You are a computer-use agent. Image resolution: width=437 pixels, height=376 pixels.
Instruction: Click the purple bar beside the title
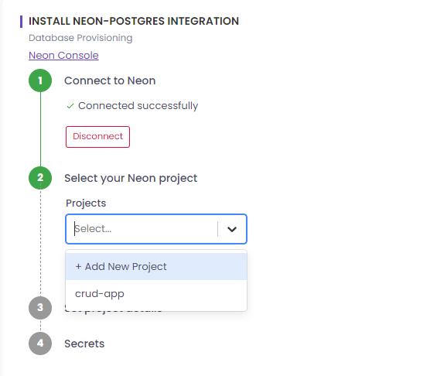coord(21,22)
